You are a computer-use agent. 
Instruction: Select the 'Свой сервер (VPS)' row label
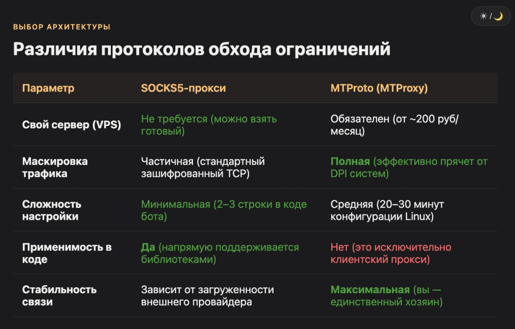point(72,125)
